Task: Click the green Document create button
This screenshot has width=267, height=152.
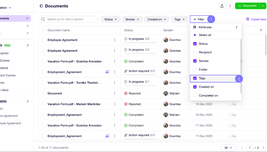Action: point(248,6)
